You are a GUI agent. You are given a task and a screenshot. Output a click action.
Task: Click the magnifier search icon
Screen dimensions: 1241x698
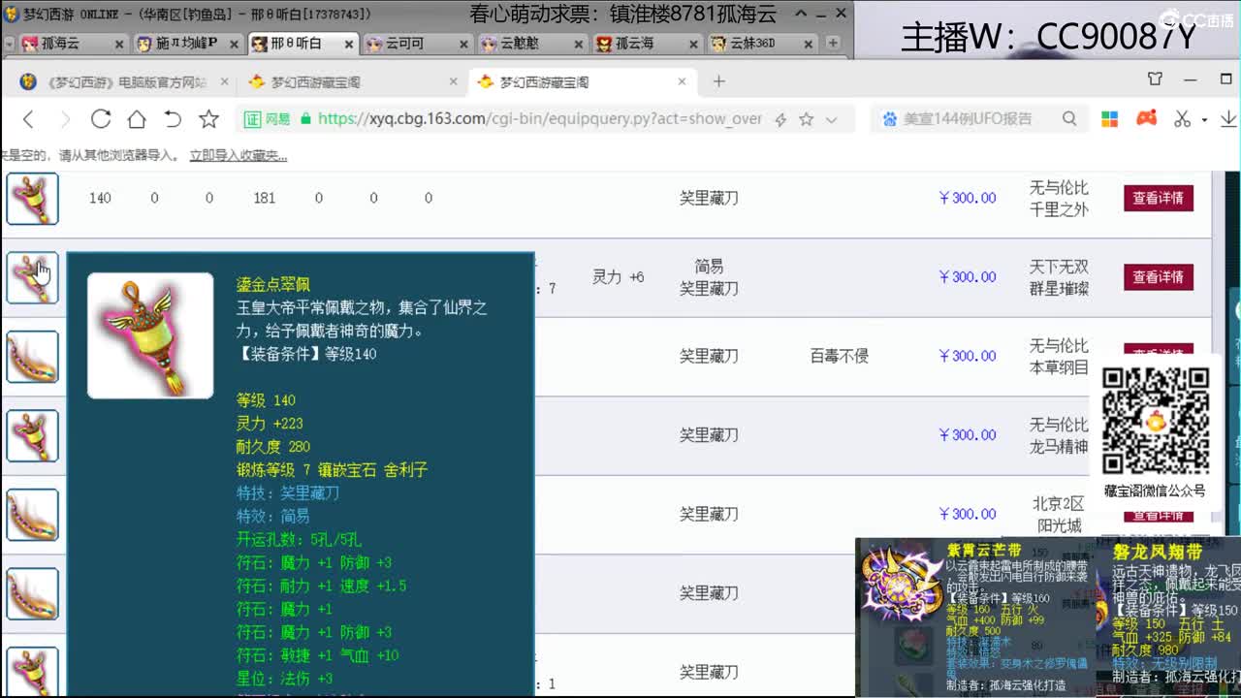(1069, 118)
